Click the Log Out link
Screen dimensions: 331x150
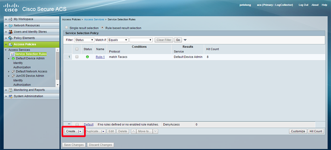point(304,5)
